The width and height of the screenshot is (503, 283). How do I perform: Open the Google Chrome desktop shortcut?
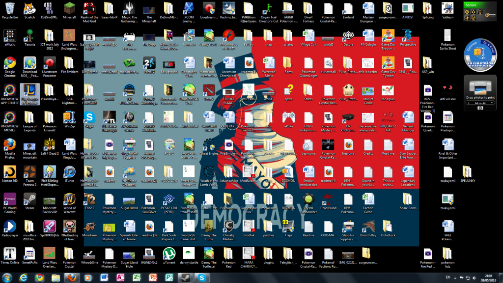(x=9, y=64)
